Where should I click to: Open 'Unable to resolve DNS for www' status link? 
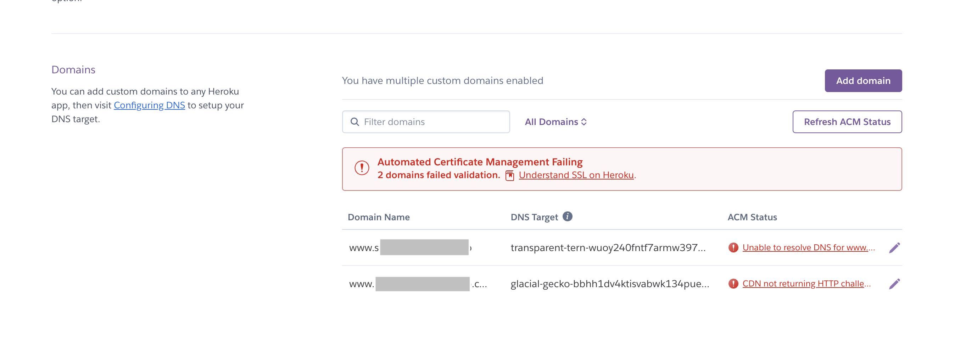click(808, 248)
